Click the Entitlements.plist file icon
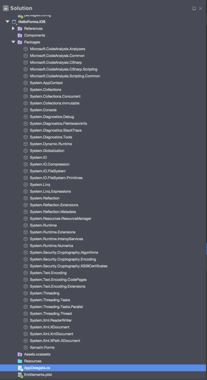 tap(20, 375)
